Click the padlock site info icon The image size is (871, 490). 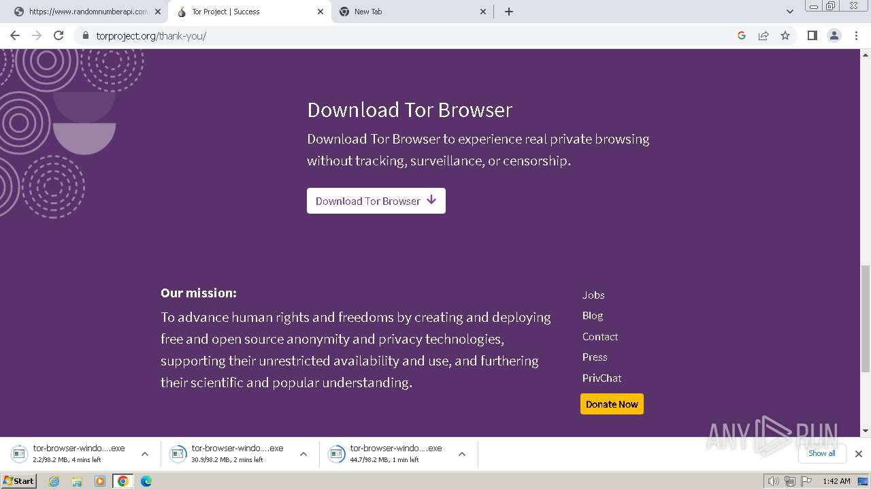click(x=86, y=35)
